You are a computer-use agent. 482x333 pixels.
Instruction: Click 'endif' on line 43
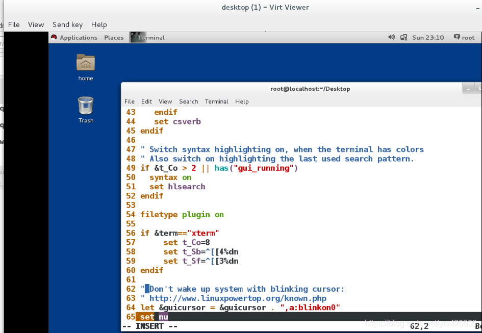pyautogui.click(x=166, y=112)
